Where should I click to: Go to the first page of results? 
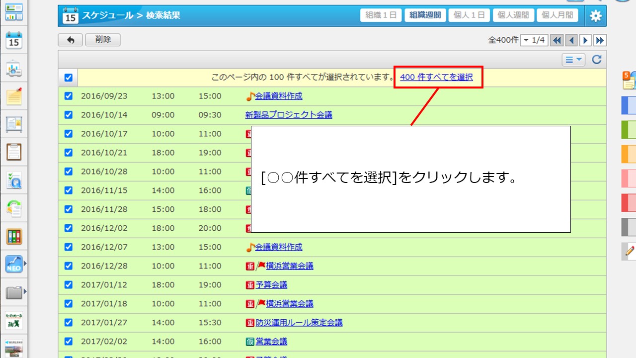pos(557,40)
